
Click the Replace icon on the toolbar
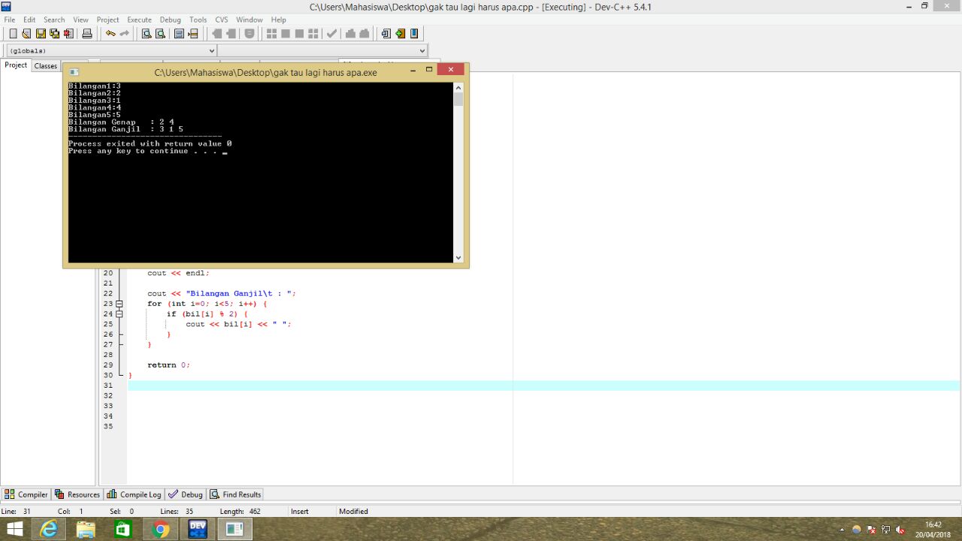[x=180, y=33]
